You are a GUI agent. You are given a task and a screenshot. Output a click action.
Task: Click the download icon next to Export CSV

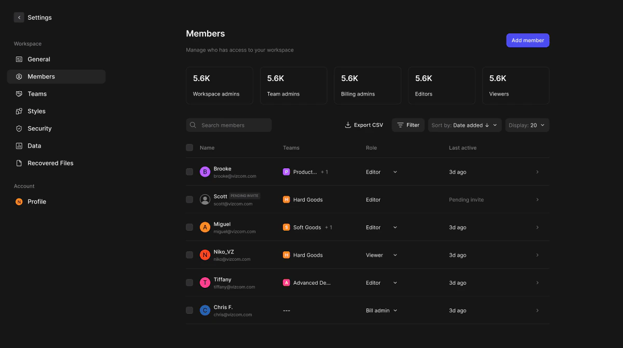pyautogui.click(x=347, y=125)
